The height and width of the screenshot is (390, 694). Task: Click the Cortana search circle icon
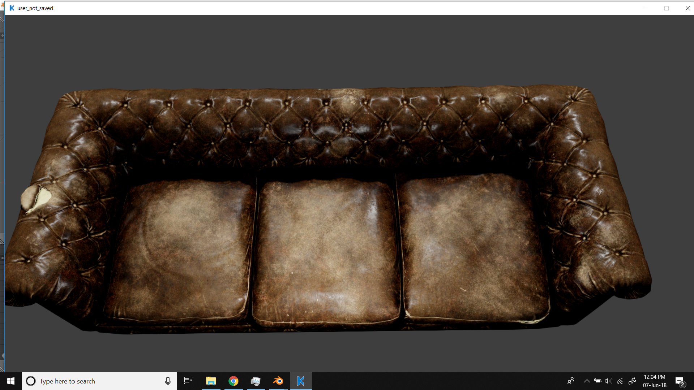point(31,381)
